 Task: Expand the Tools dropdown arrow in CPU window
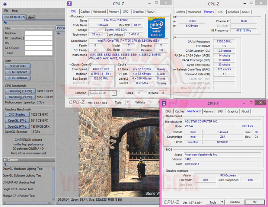click(128, 102)
